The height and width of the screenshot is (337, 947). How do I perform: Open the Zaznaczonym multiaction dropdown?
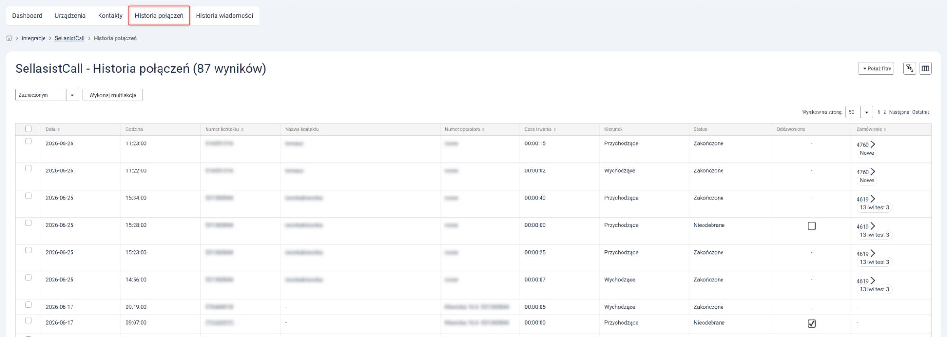click(x=46, y=95)
